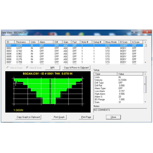Viewport: 153px width, 153px height.
Task: Click the Close button at bottom
Action: [113, 117]
